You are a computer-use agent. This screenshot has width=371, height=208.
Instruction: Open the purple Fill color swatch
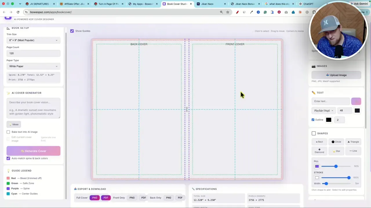coord(317,166)
